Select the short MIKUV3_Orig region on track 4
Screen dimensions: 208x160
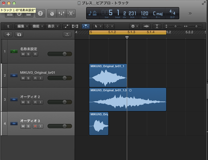(99, 124)
